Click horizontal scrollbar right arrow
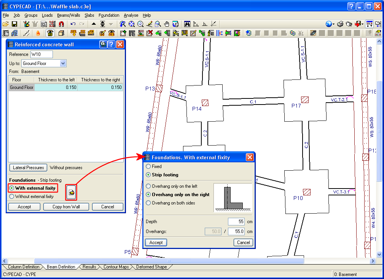Viewport: 384px width, 279px height. (x=373, y=261)
